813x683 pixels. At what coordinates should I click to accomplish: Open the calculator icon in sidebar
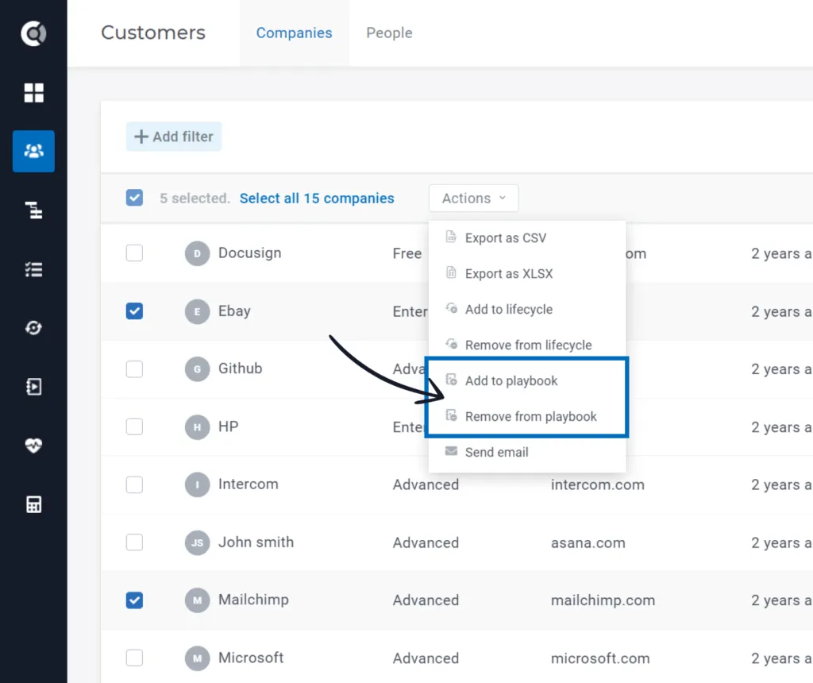33,504
